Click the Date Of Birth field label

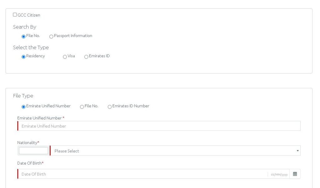[x=29, y=163]
